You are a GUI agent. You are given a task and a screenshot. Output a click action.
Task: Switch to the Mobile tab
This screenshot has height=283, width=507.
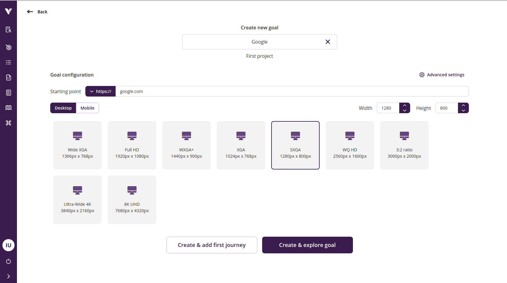(x=87, y=108)
